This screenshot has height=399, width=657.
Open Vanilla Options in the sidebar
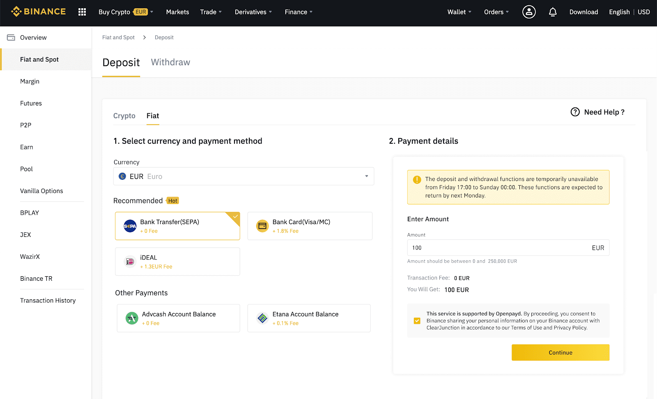[41, 191]
